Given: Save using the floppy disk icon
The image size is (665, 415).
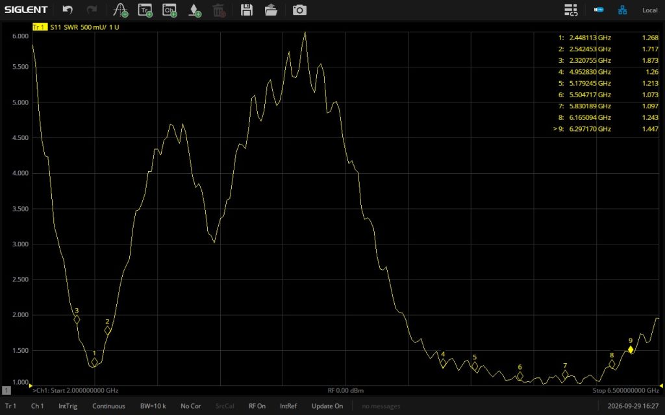Looking at the screenshot, I should click(x=246, y=10).
